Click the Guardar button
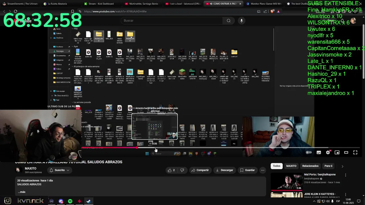The image size is (365, 205). pos(247,170)
